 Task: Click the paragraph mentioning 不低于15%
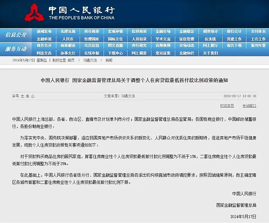click(x=134, y=160)
